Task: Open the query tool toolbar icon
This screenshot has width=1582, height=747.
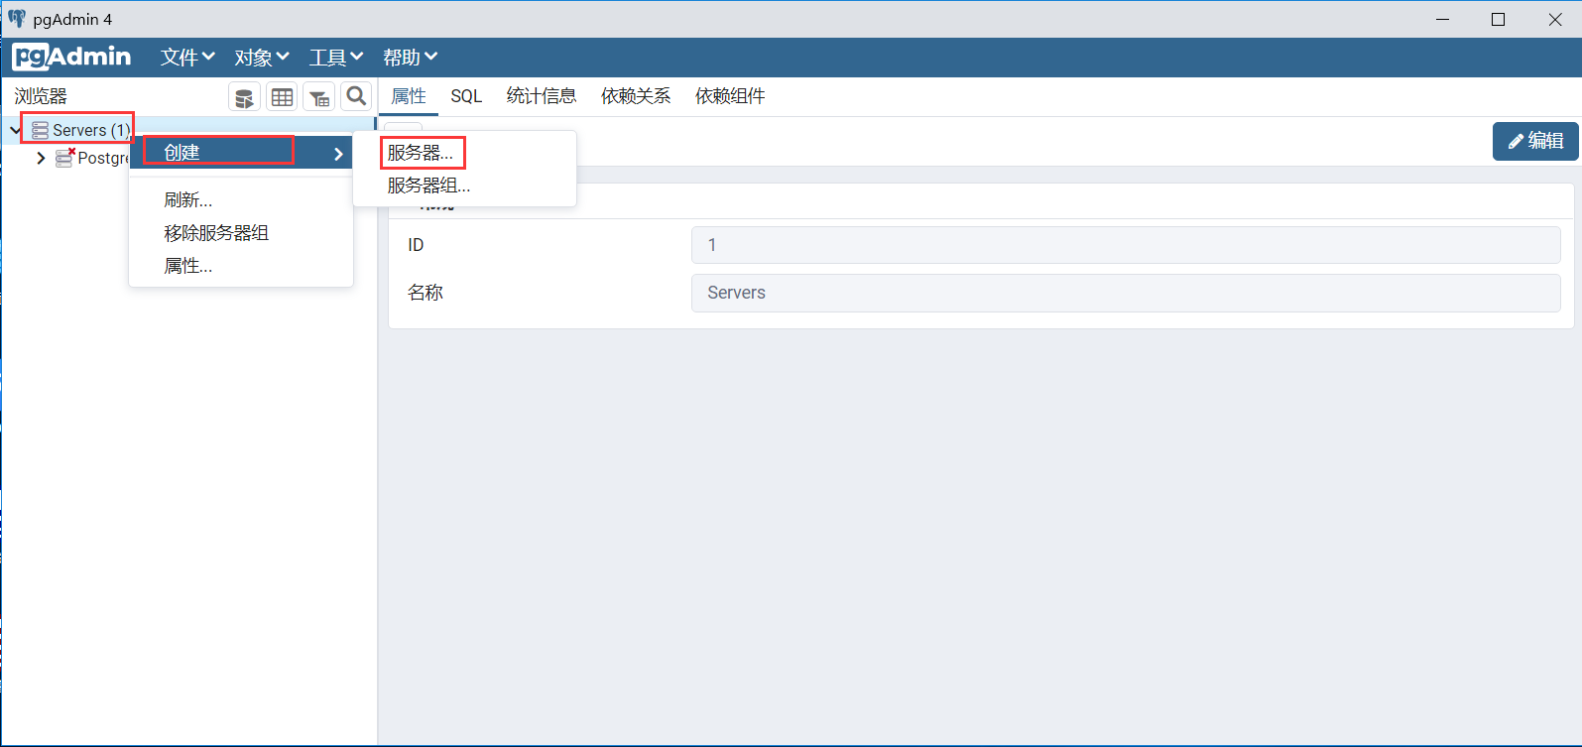Action: (x=245, y=97)
